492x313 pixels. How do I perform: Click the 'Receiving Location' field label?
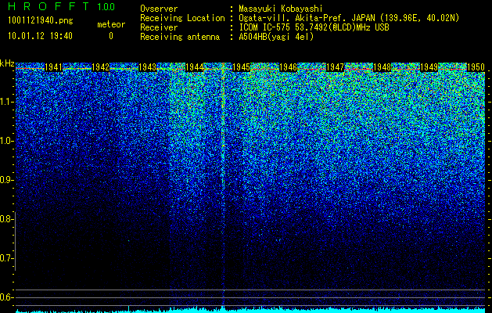[182, 18]
